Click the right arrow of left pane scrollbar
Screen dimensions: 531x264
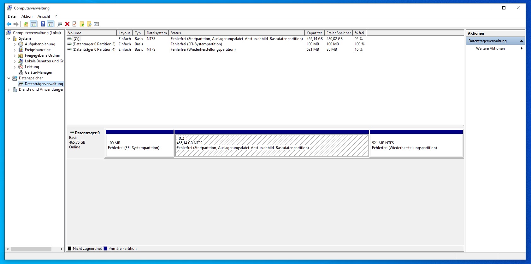click(61, 249)
